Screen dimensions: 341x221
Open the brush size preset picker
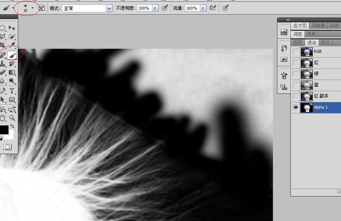pos(32,8)
